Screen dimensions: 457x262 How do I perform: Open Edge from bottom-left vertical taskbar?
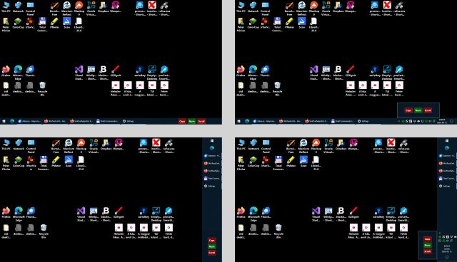click(x=212, y=148)
